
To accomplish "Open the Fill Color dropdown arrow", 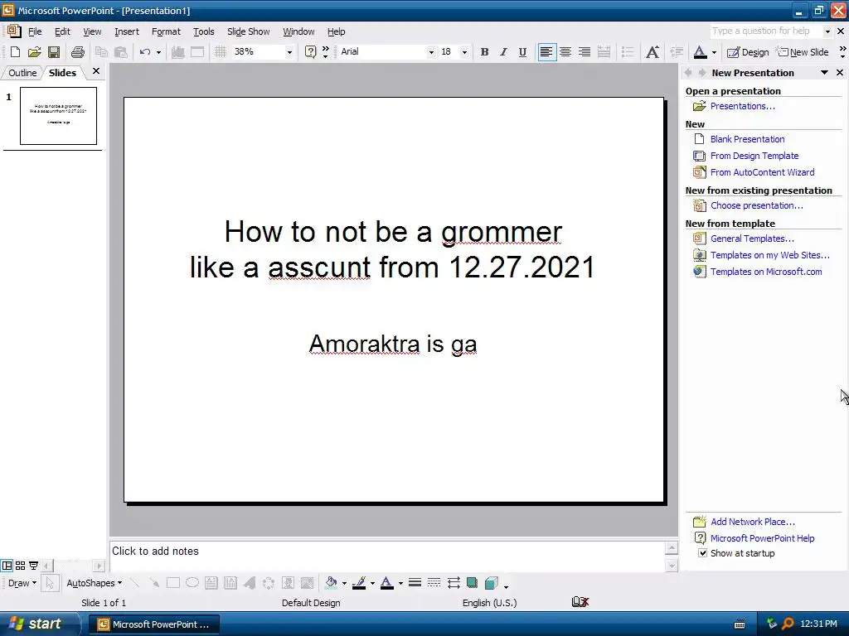I will [344, 583].
